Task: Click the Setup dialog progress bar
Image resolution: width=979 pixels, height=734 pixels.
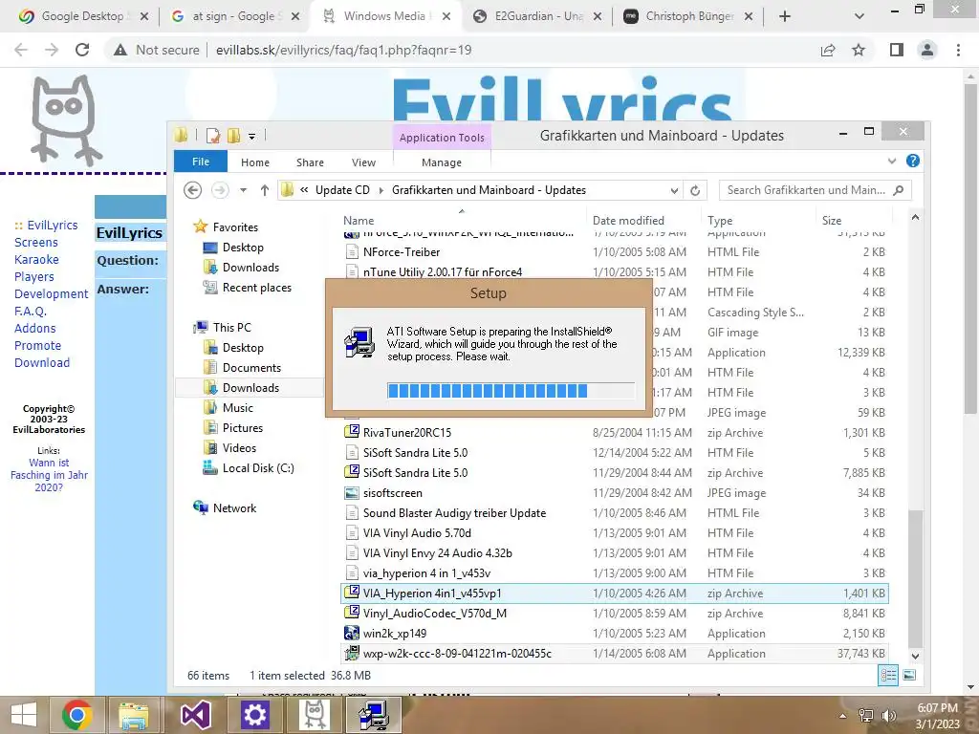Action: tap(511, 391)
